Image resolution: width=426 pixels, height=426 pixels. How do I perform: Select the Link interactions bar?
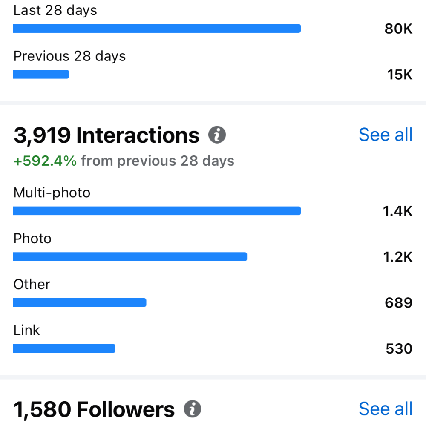tap(64, 348)
